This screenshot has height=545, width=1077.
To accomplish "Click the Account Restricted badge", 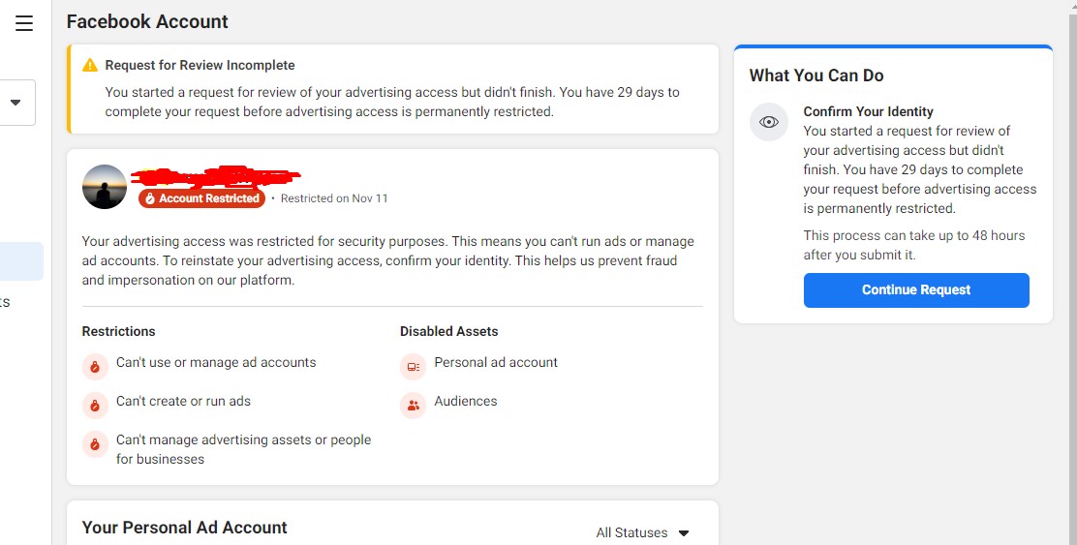I will pyautogui.click(x=201, y=198).
